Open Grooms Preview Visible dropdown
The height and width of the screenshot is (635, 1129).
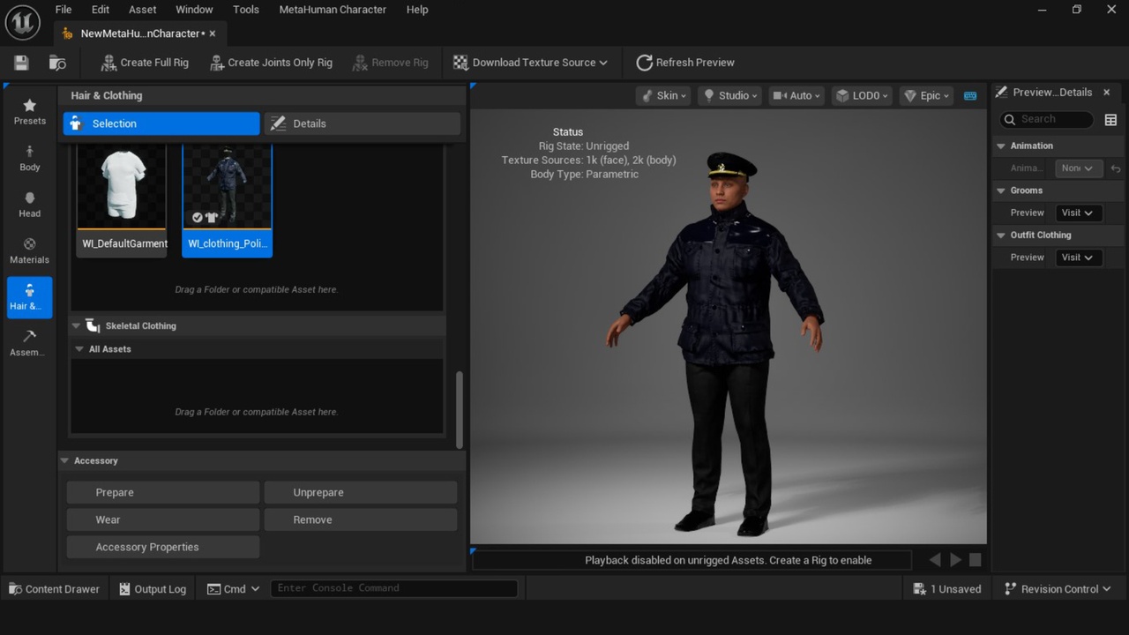pyautogui.click(x=1079, y=213)
